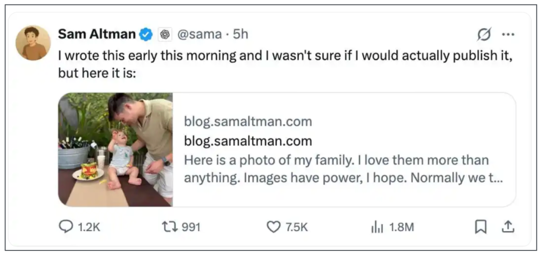Open the view analytics bar chart icon
The image size is (541, 256).
click(x=377, y=227)
